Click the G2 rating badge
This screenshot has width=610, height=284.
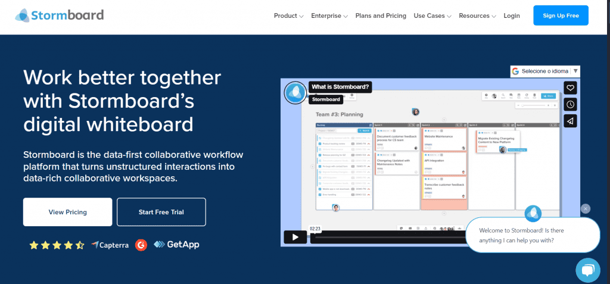click(141, 245)
